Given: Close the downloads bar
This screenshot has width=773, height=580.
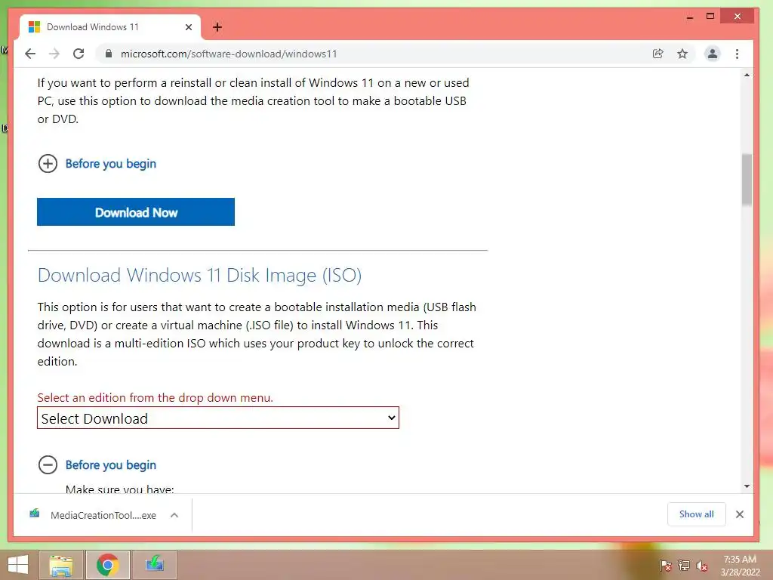Looking at the screenshot, I should (x=740, y=514).
